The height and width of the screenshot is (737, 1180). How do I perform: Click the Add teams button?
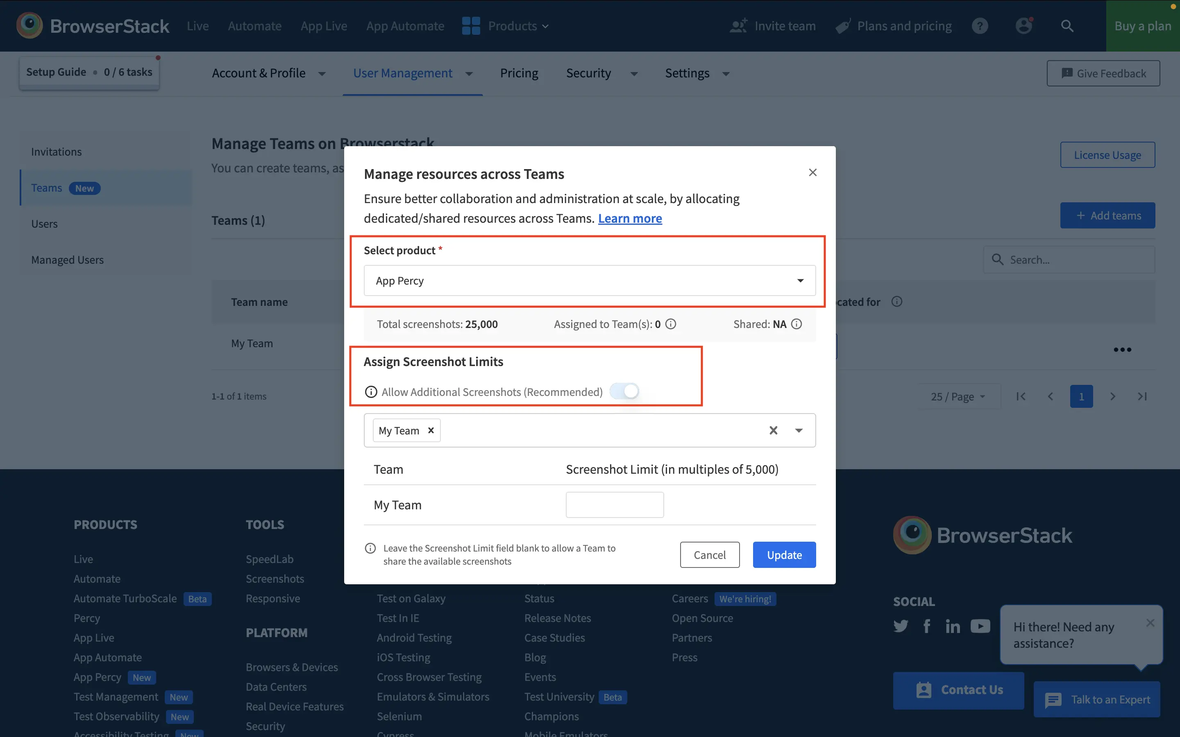coord(1107,215)
